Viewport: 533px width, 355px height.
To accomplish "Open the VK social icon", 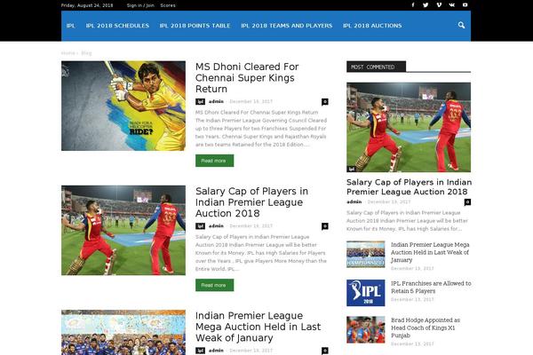I will click(452, 5).
